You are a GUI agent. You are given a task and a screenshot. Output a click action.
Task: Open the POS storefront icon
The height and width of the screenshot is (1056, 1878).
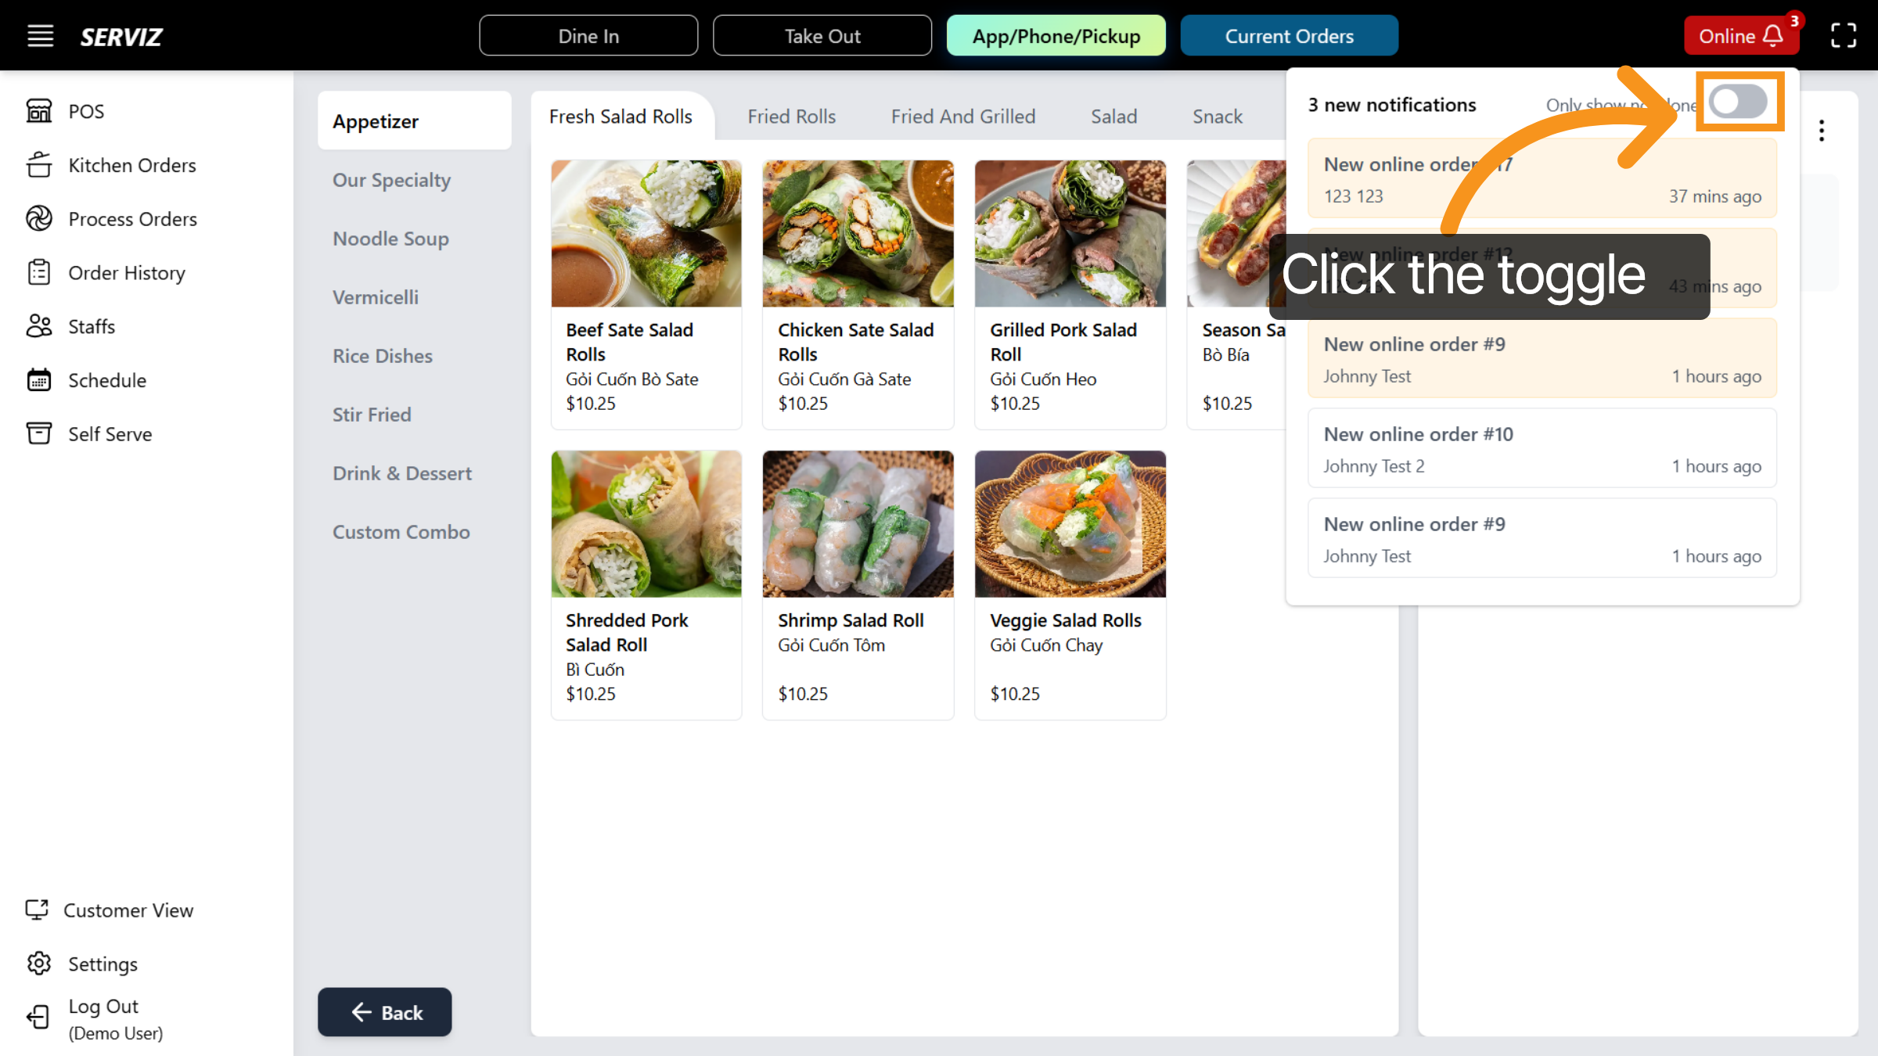pyautogui.click(x=40, y=110)
